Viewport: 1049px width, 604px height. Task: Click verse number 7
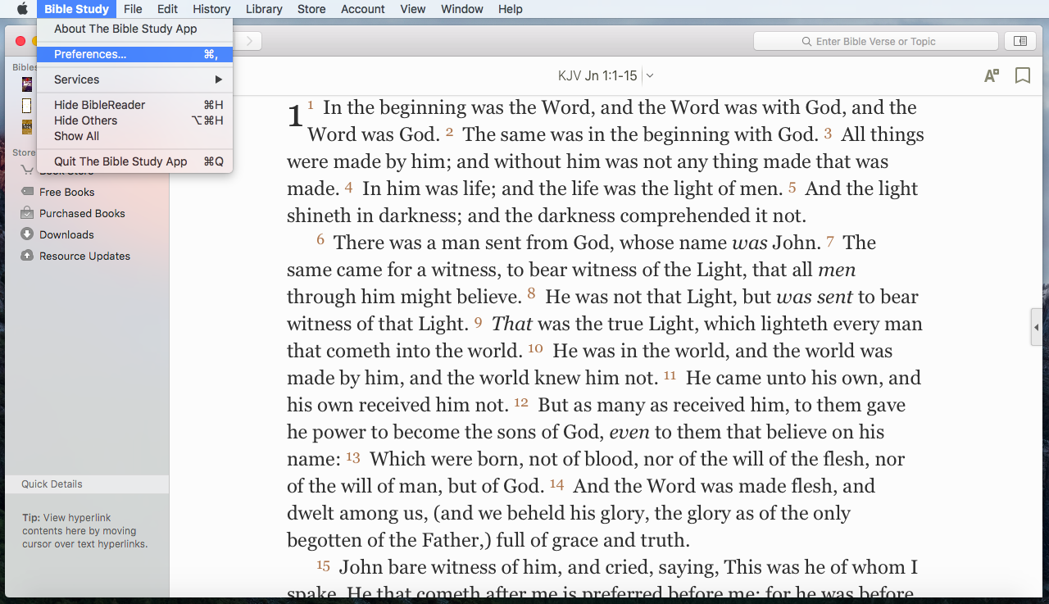tap(829, 240)
